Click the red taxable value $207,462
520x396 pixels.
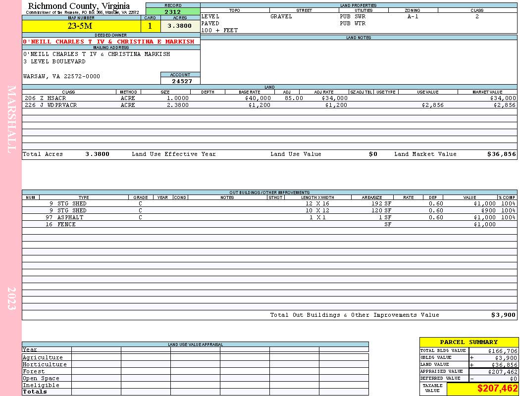click(497, 389)
